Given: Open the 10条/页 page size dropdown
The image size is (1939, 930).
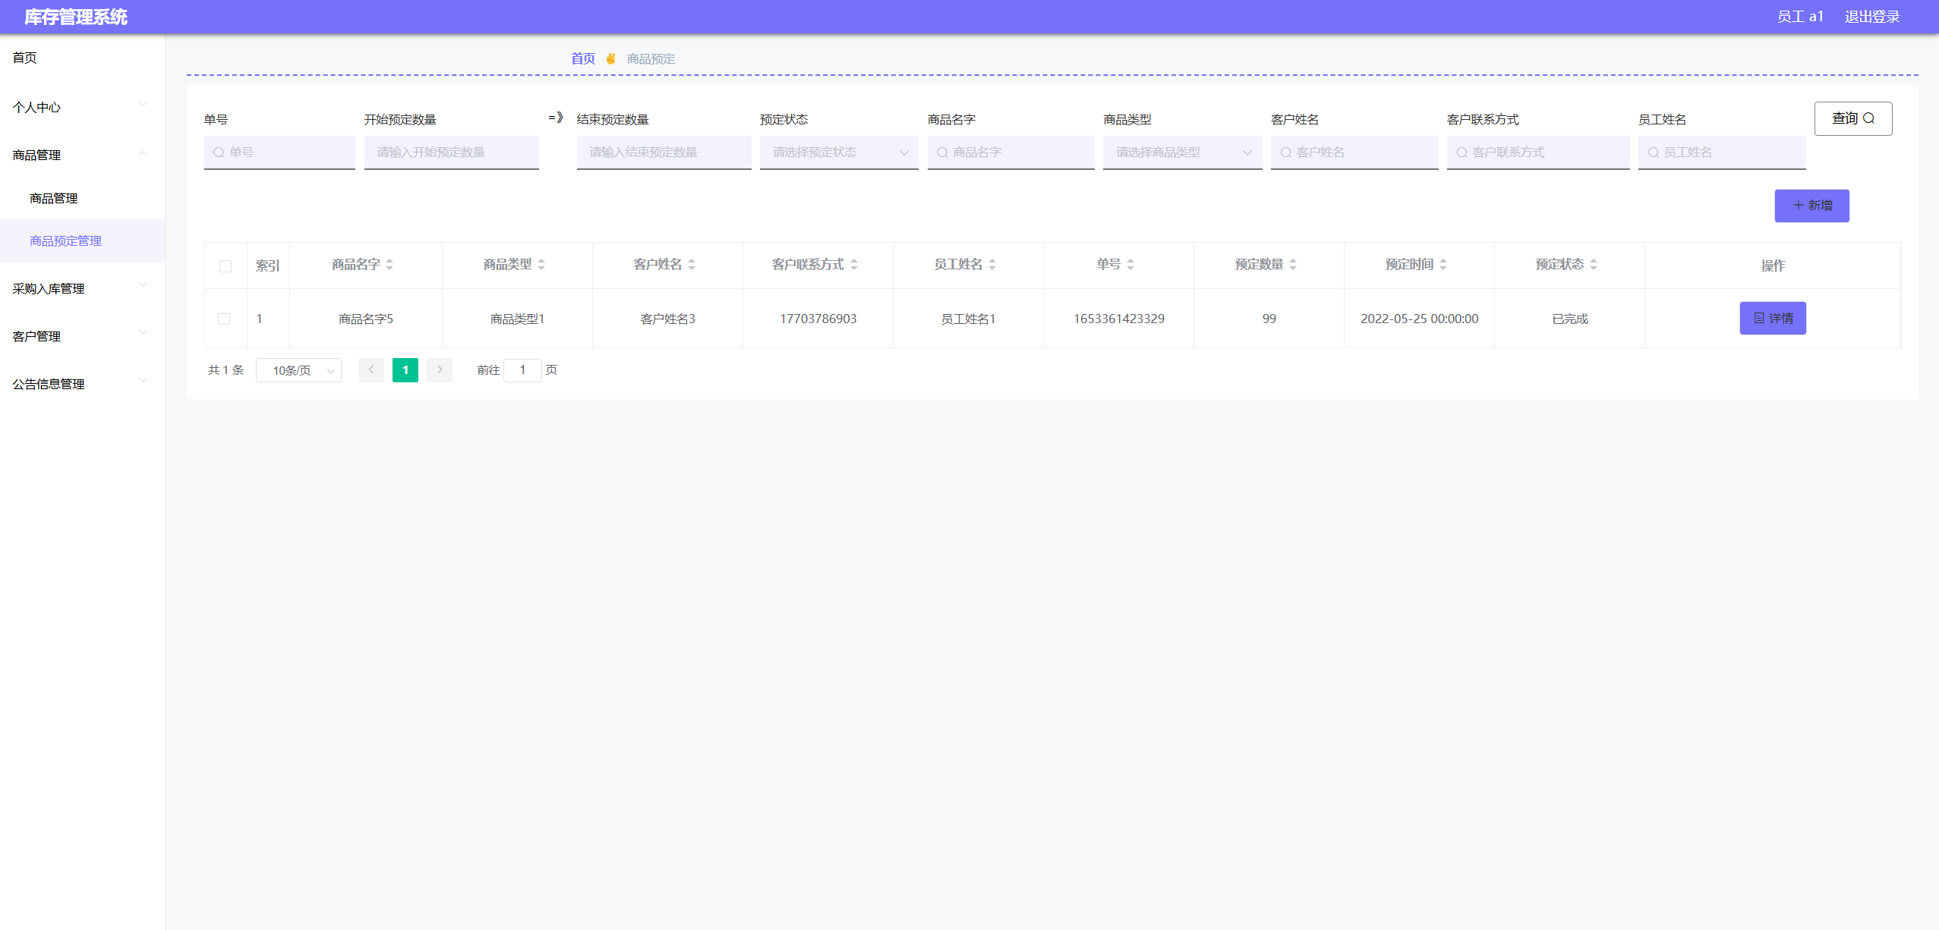Looking at the screenshot, I should pos(298,370).
